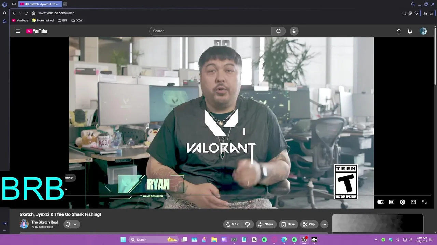Switch the player to theater mode
Screen dimensions: 437x245
[x=413, y=202]
